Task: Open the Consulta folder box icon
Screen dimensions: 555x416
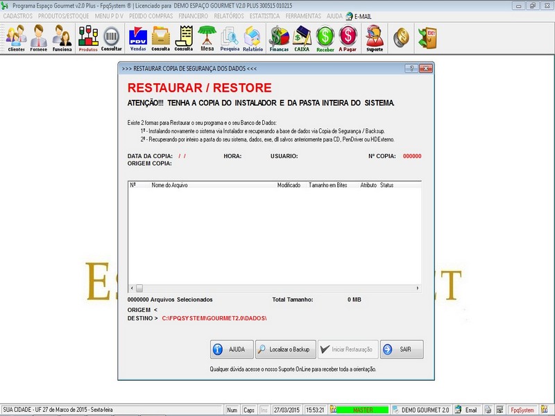Action: tap(161, 38)
